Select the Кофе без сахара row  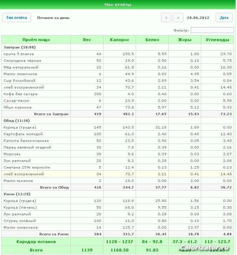pos(118,94)
